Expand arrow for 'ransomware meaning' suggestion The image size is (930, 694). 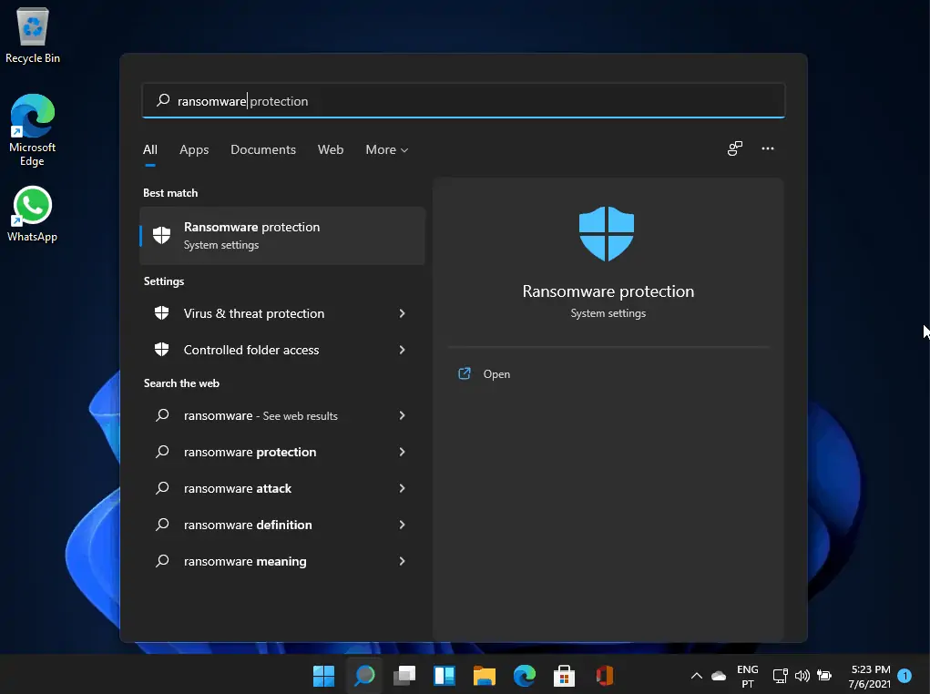[402, 561]
